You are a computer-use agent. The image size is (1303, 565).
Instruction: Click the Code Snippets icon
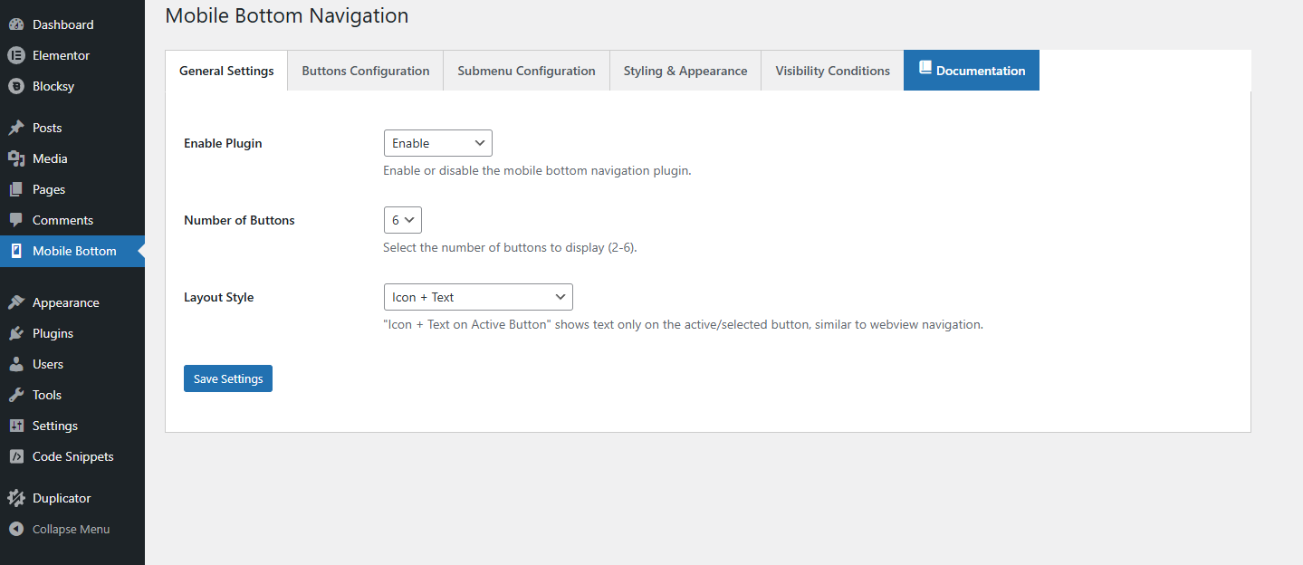point(16,456)
